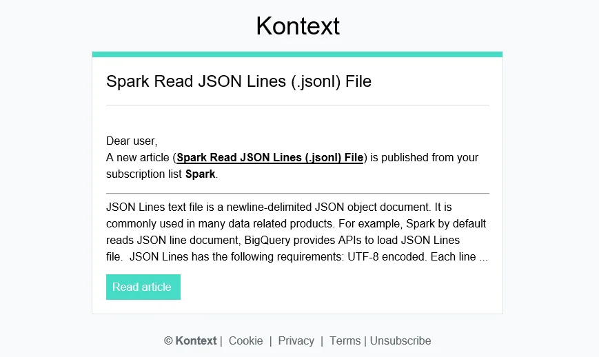599x357 pixels.
Task: Click the pipe separator between Cookie and Privacy
Action: point(270,340)
